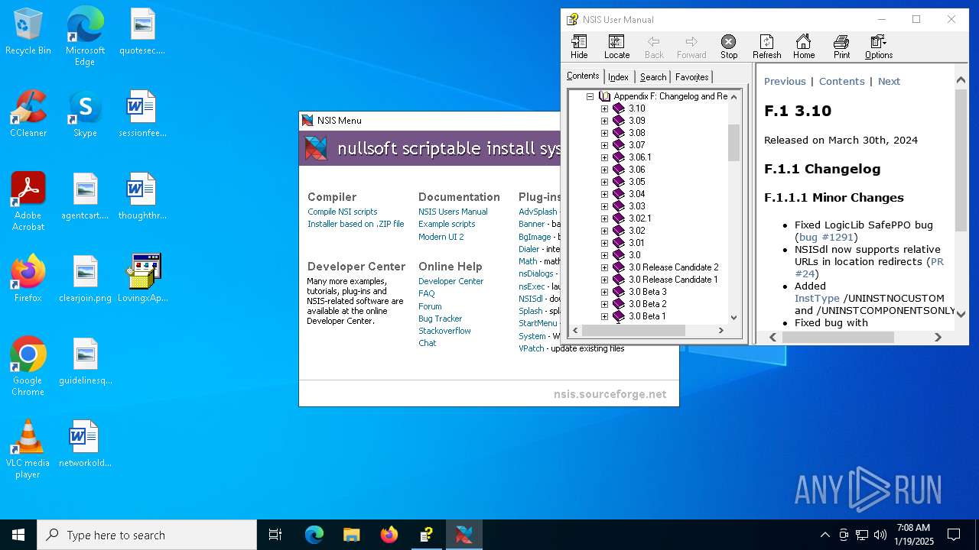Image resolution: width=979 pixels, height=550 pixels.
Task: Select the Adobe Acrobat desktop icon
Action: tap(28, 202)
